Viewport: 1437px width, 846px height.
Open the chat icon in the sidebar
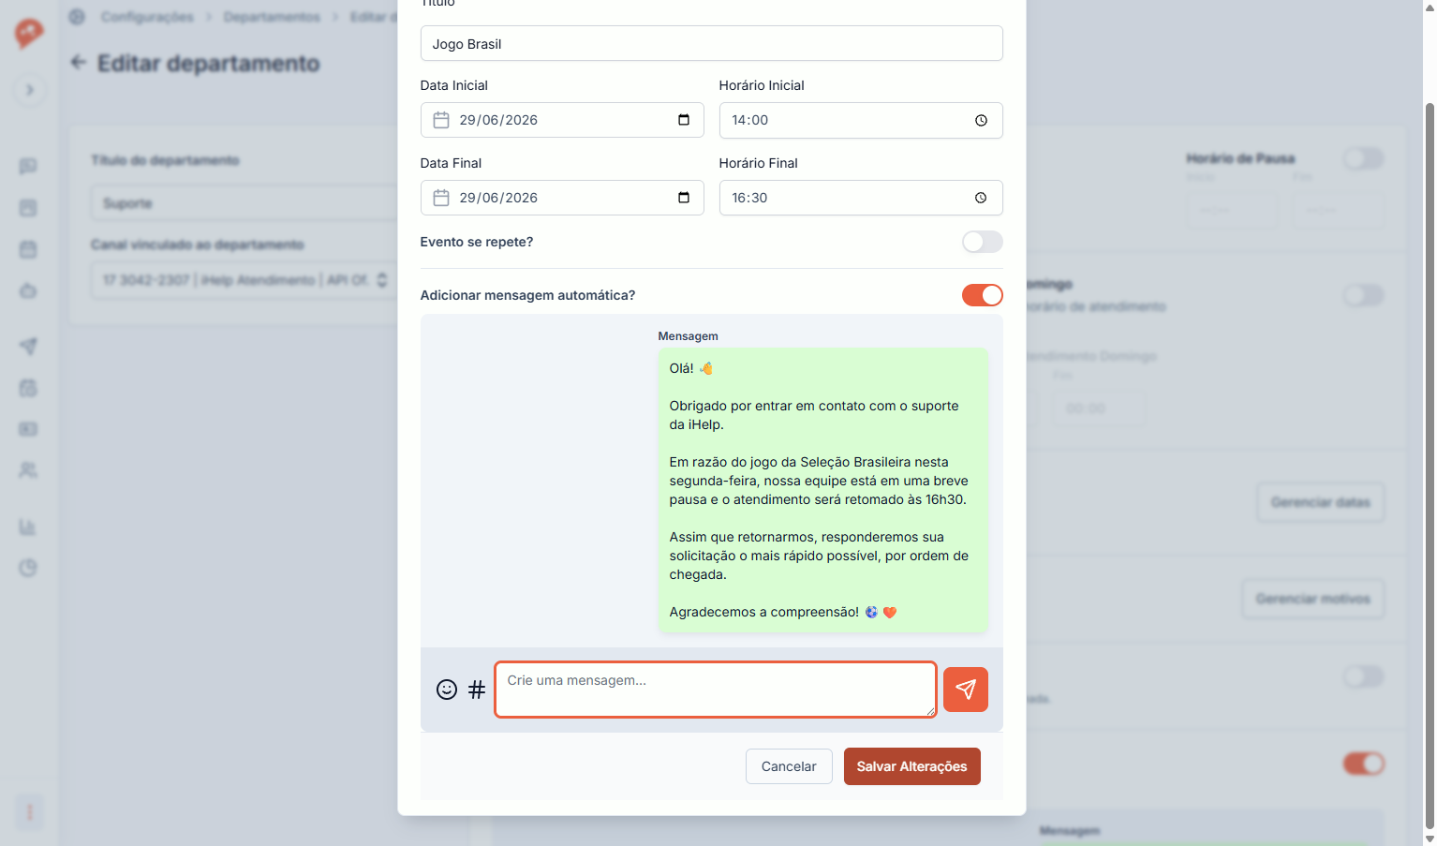(x=28, y=166)
